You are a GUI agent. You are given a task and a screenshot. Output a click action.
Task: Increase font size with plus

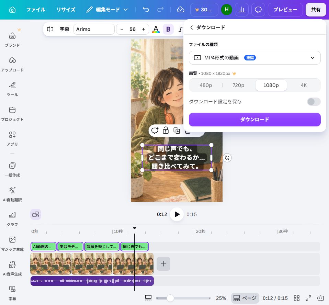(x=144, y=29)
